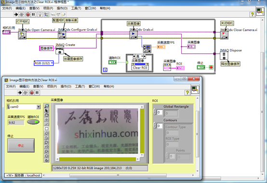Open context help question mark in front panel
The image size is (267, 183).
tap(187, 93)
